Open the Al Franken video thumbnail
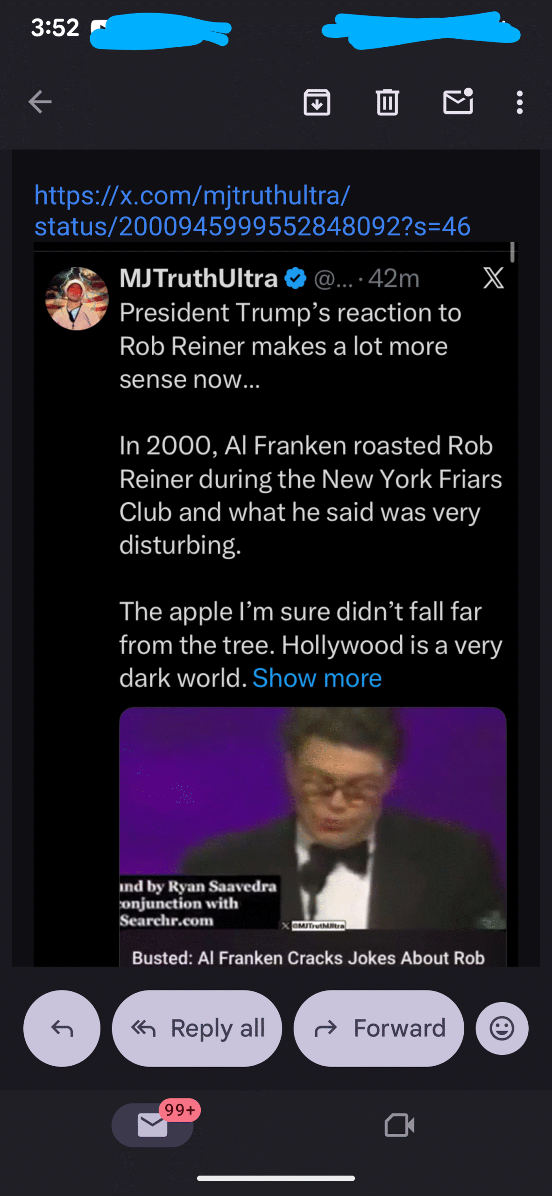The height and width of the screenshot is (1196, 552). [x=312, y=818]
